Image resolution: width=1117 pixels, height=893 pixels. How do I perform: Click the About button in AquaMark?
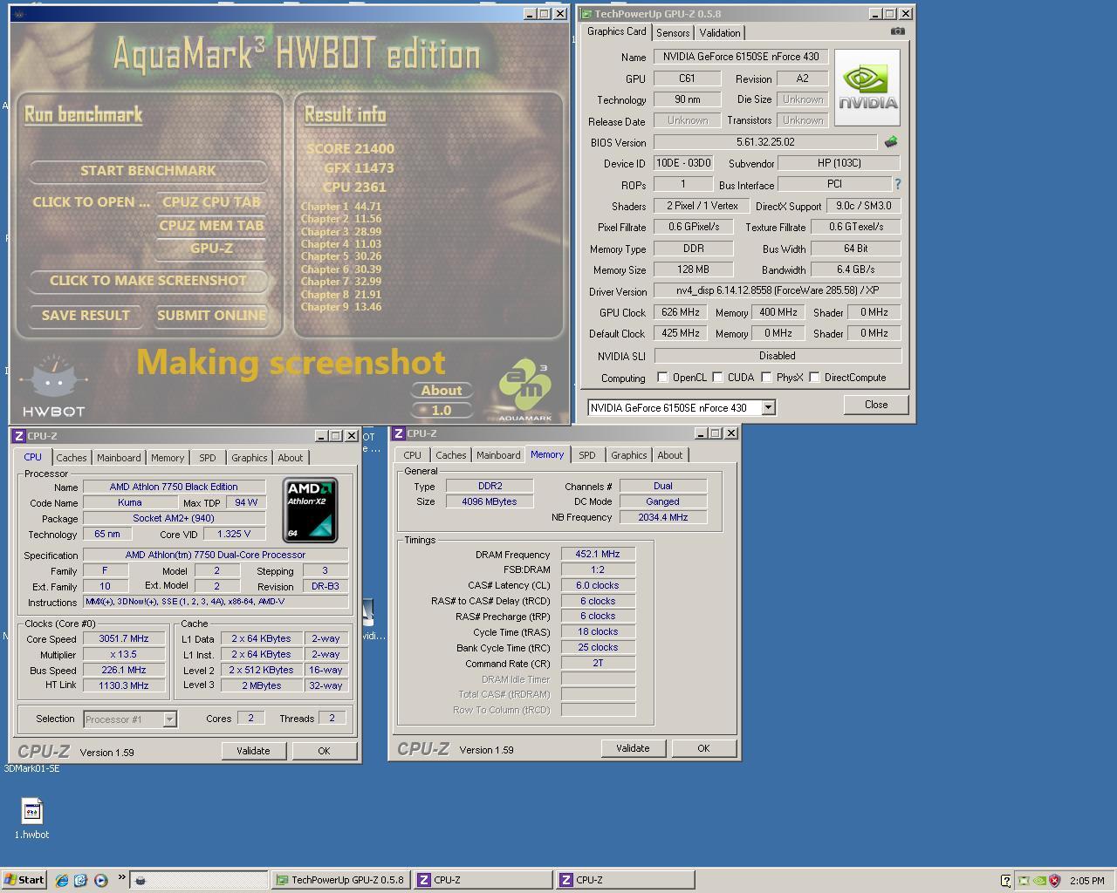(442, 391)
